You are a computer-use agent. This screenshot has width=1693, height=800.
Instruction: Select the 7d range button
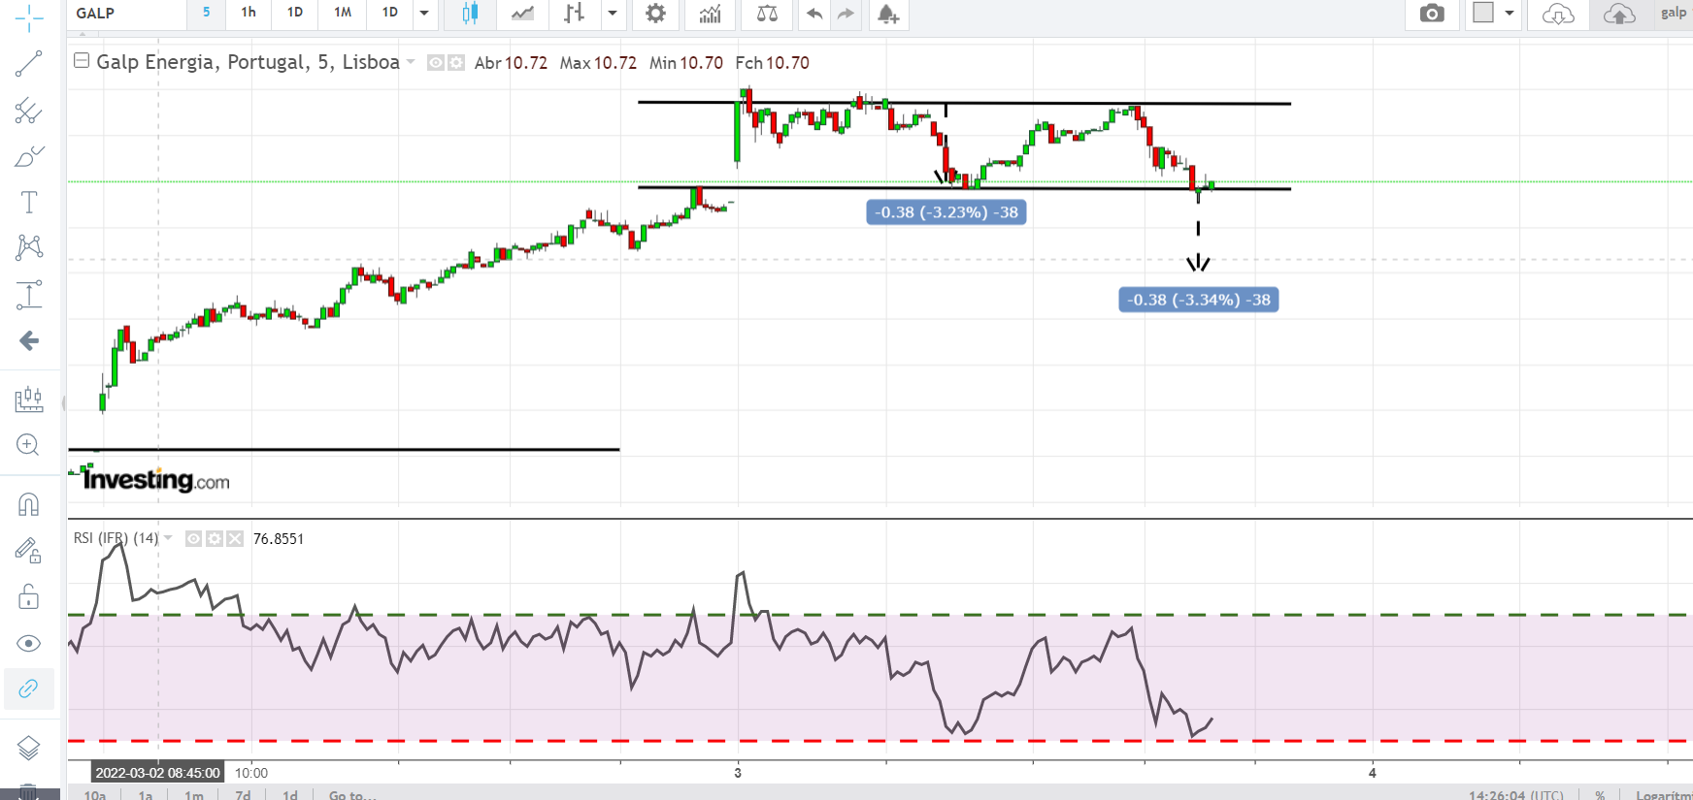pyautogui.click(x=243, y=794)
